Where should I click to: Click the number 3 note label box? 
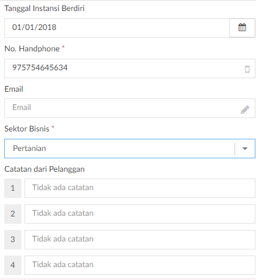13,240
